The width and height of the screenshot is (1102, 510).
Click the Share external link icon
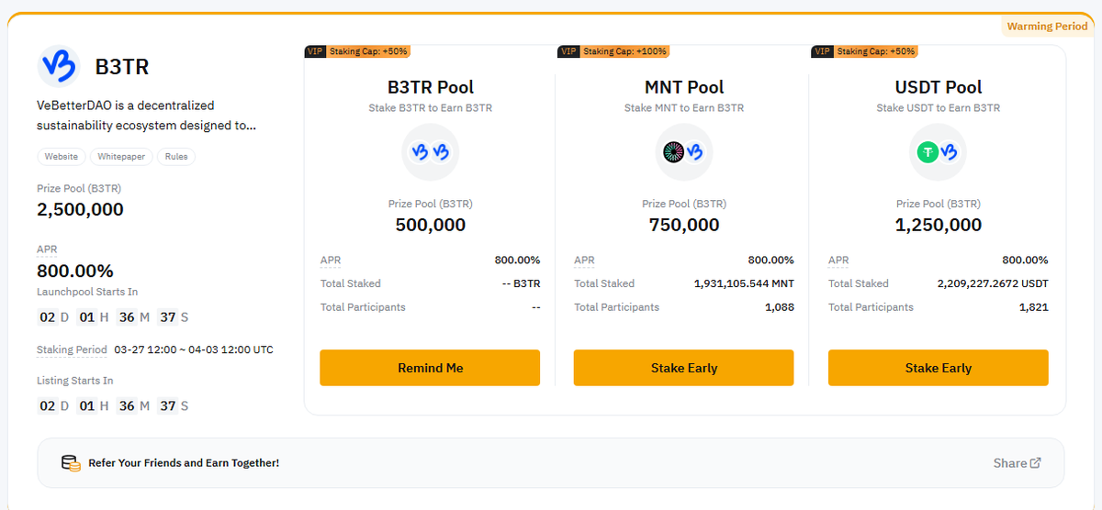pos(1036,463)
